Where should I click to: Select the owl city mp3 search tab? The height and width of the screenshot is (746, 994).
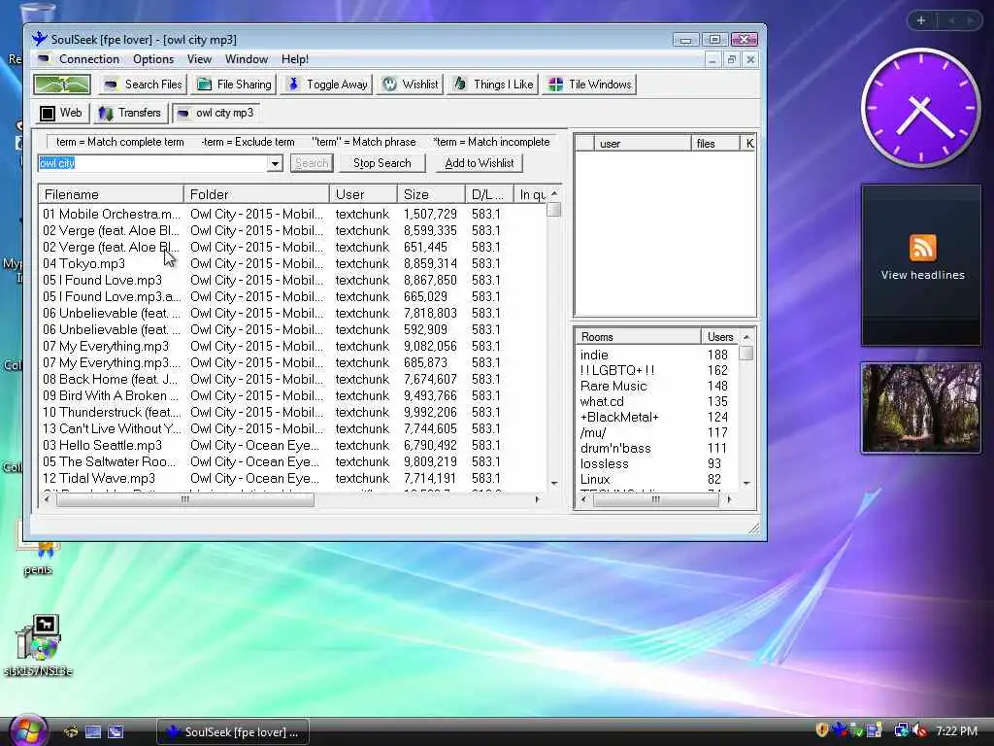(x=215, y=113)
